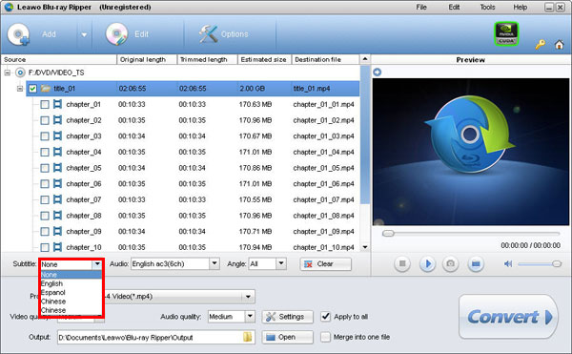Screen dimensions: 572x354
Task: Click the Edit disc icon
Action: (x=116, y=34)
